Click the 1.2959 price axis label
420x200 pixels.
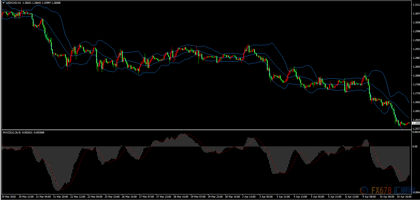416,40
